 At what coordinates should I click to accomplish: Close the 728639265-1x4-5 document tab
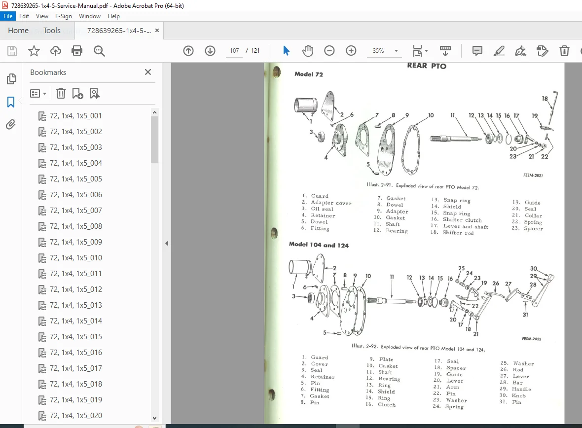point(157,31)
